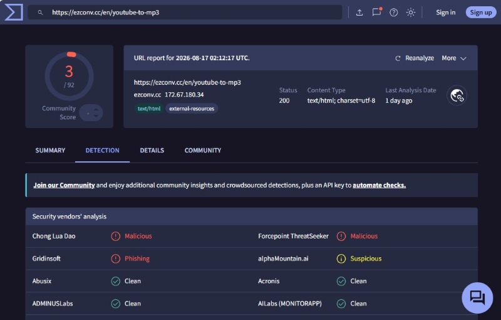Click vendor name Gridinsoft

tap(46, 259)
